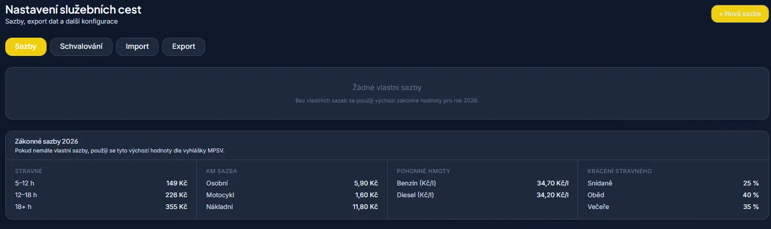
Task: Click the Snídaně 25 % reduction row
Action: click(x=673, y=183)
